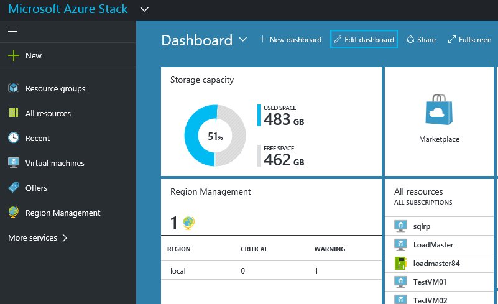Click the New dashboard button

coord(290,39)
